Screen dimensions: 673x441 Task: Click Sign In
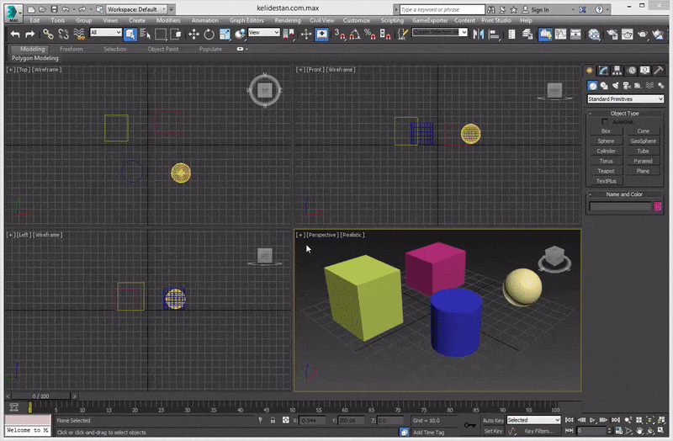pos(539,9)
